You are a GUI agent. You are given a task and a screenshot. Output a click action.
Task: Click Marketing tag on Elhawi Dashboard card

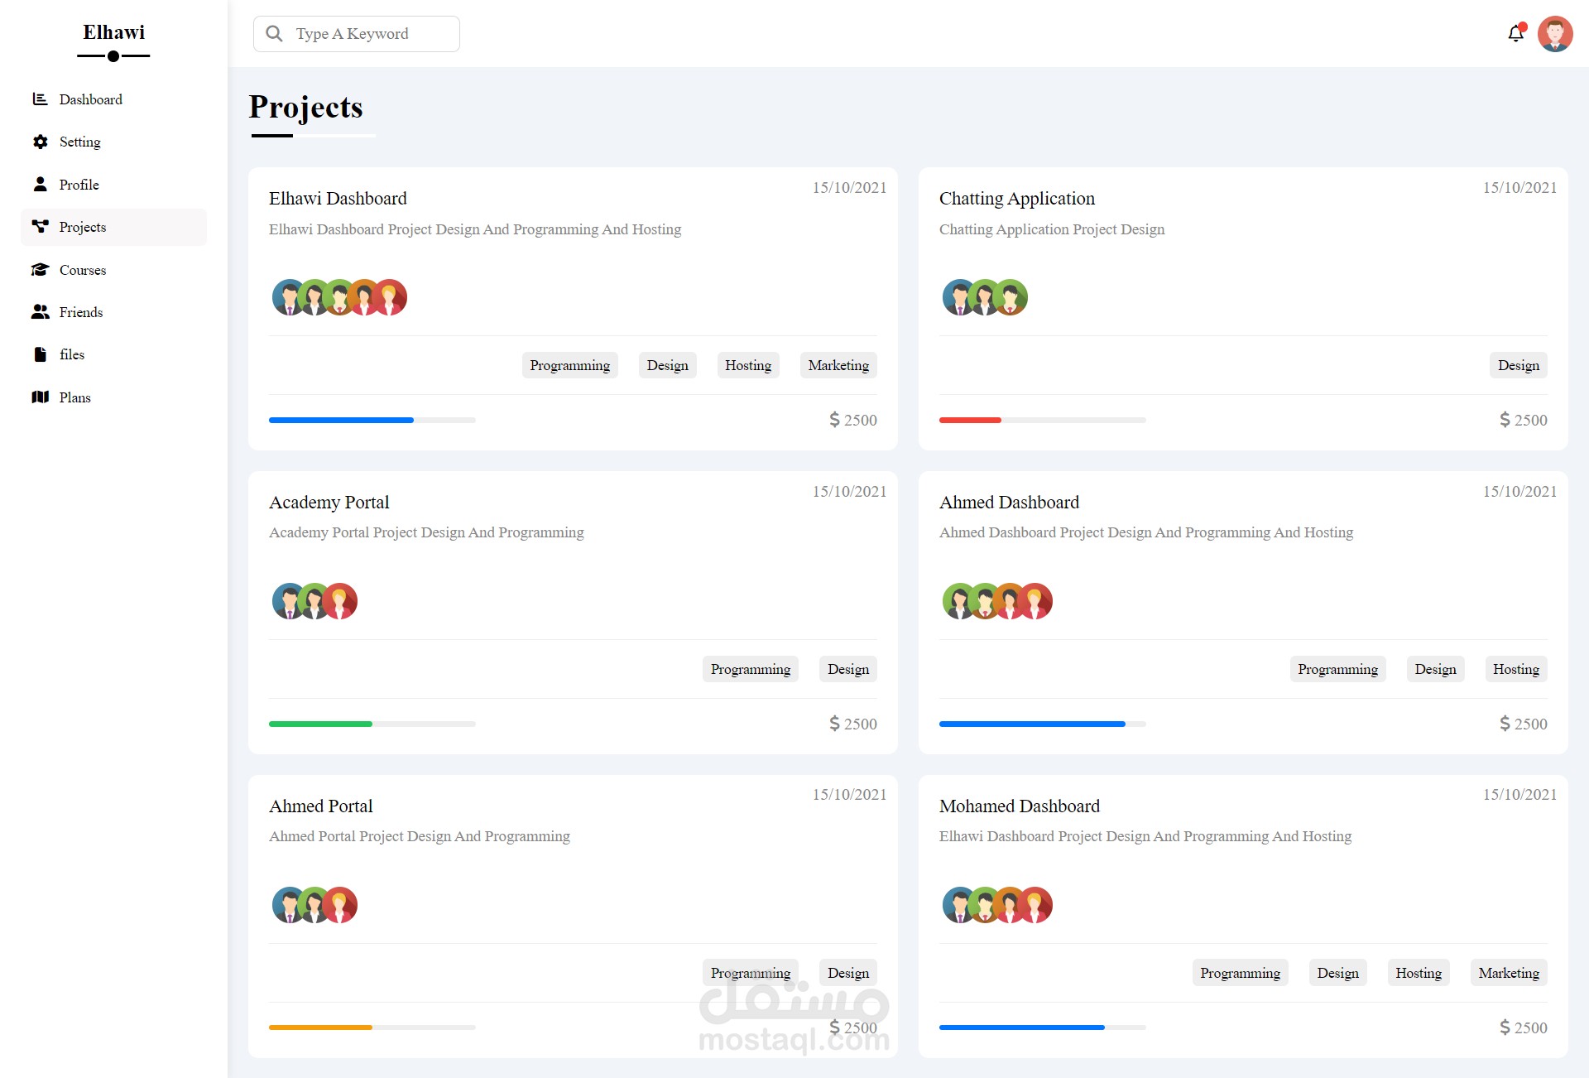(x=838, y=365)
